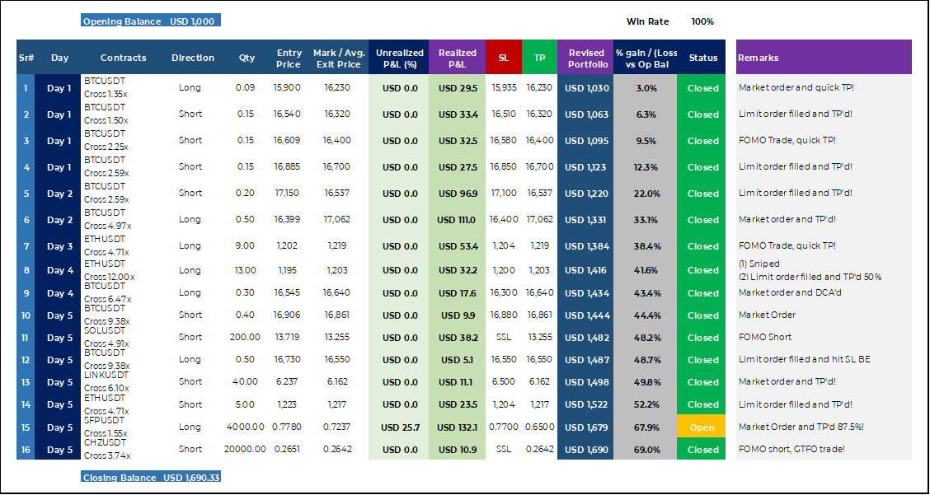The image size is (930, 495).
Task: Click revised portfolio USD 1,690
Action: [x=586, y=450]
